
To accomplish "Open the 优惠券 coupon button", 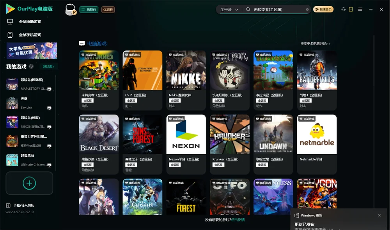I will [x=108, y=10].
